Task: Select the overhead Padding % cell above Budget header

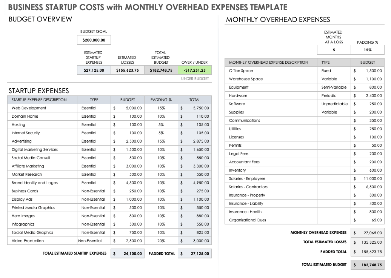Action: click(x=367, y=50)
